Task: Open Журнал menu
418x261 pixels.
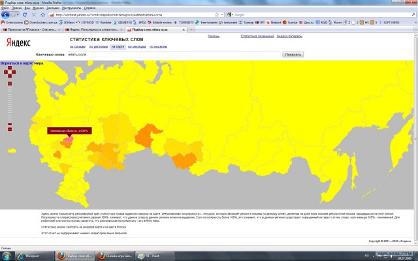Action: (38, 8)
